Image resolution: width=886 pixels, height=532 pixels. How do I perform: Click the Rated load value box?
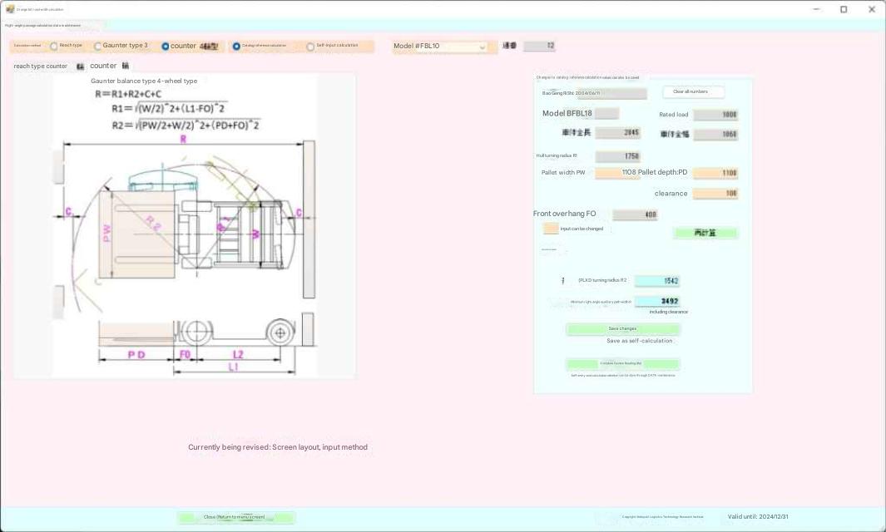[x=715, y=115]
